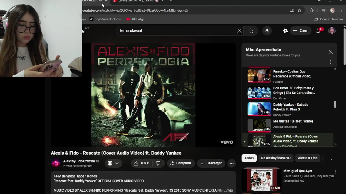Click the Mix: Aprovechalo playlist title
346x194 pixels.
click(263, 50)
